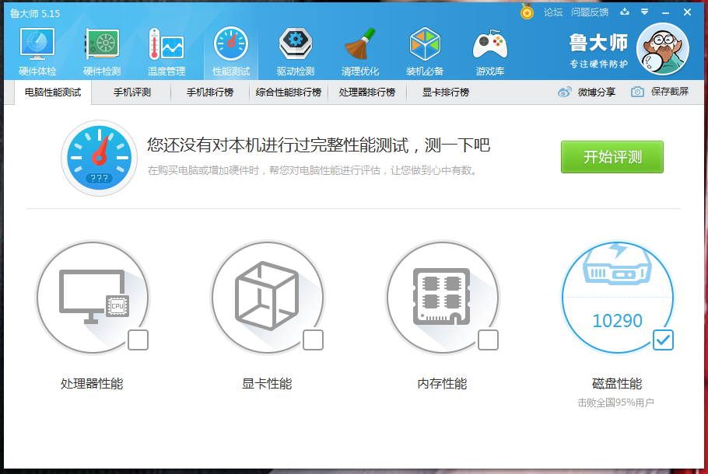Screen dimensions: 708x474
Task: Enable the 内存性能 test checkbox
Action: point(488,340)
